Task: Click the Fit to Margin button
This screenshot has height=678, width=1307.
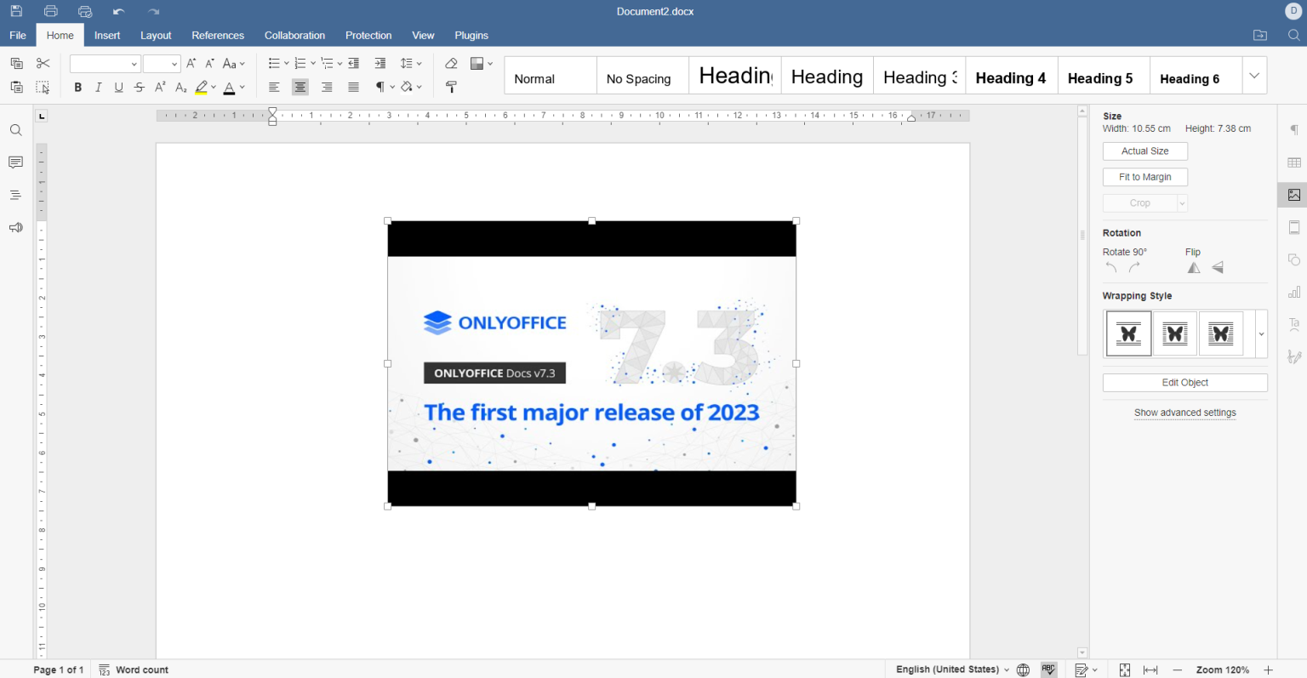Action: 1144,177
